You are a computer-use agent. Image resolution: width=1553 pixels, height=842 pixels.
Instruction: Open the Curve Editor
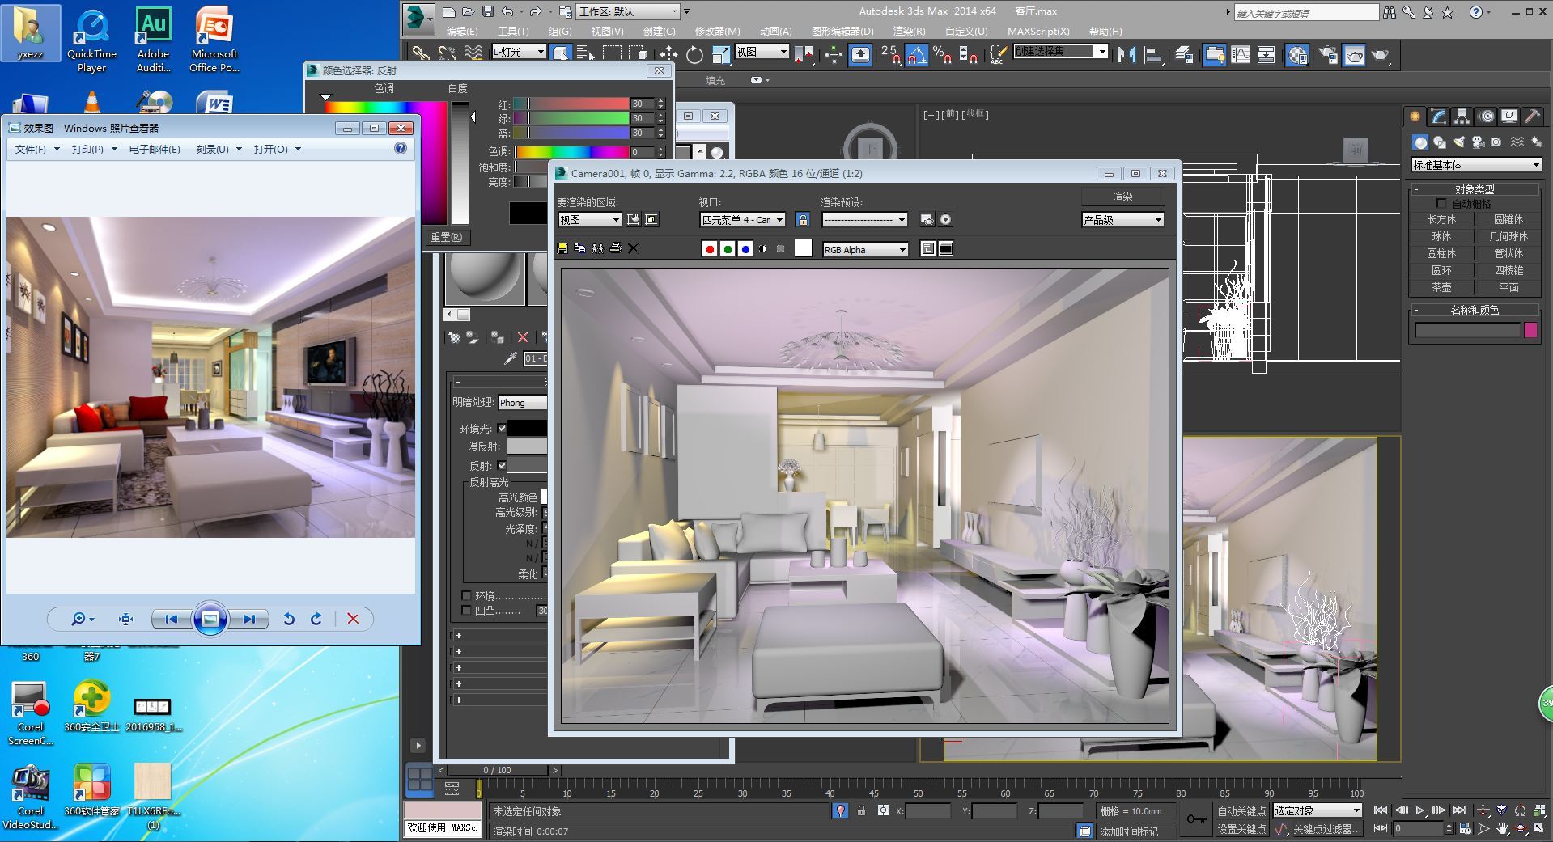(x=1241, y=54)
